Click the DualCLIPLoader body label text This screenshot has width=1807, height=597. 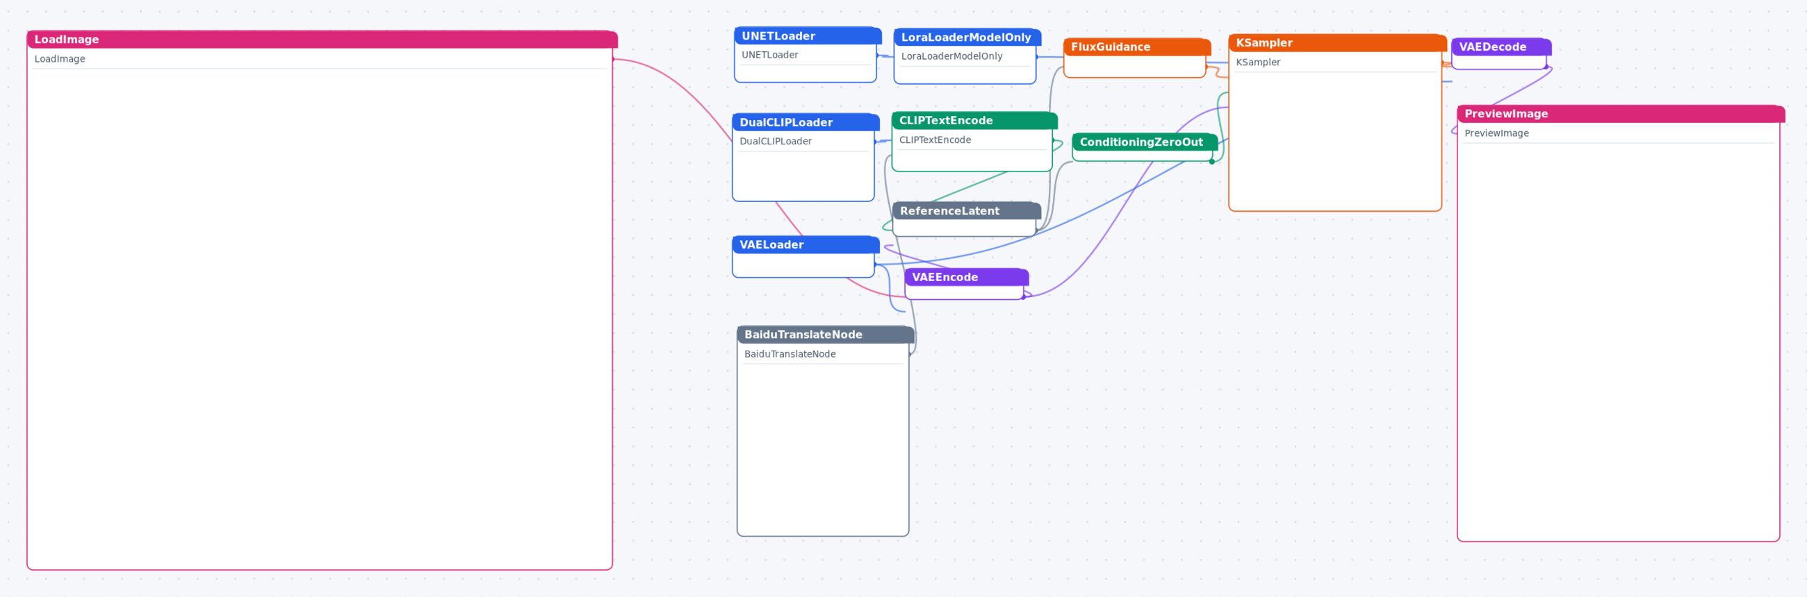[x=775, y=141]
